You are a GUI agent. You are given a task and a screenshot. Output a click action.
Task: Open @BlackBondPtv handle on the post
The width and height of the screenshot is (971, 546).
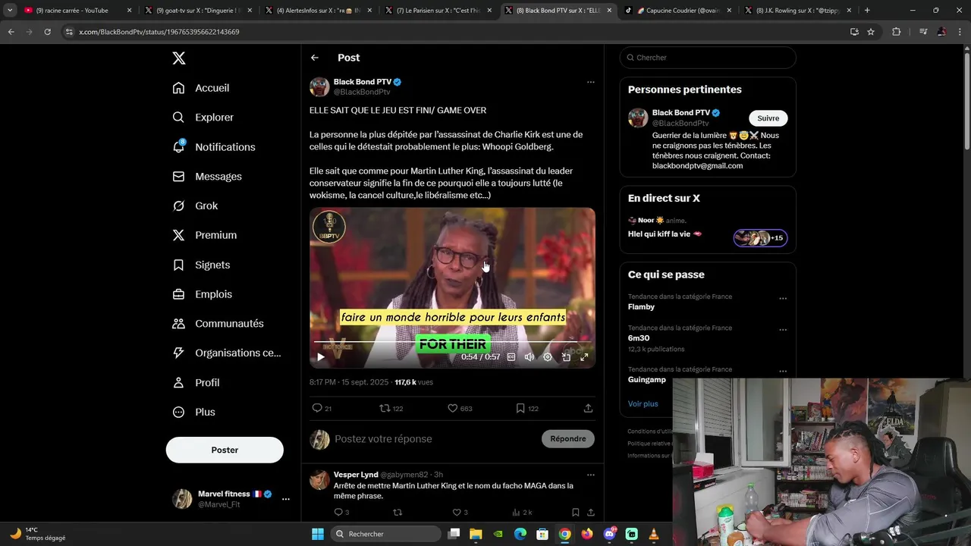coord(362,92)
